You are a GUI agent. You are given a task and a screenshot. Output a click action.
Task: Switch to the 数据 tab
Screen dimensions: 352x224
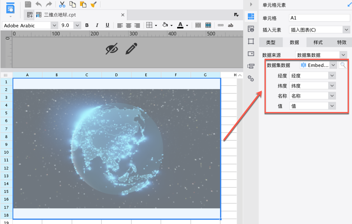294,42
